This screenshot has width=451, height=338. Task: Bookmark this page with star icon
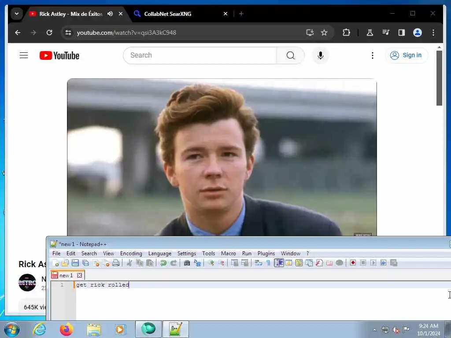tap(324, 33)
